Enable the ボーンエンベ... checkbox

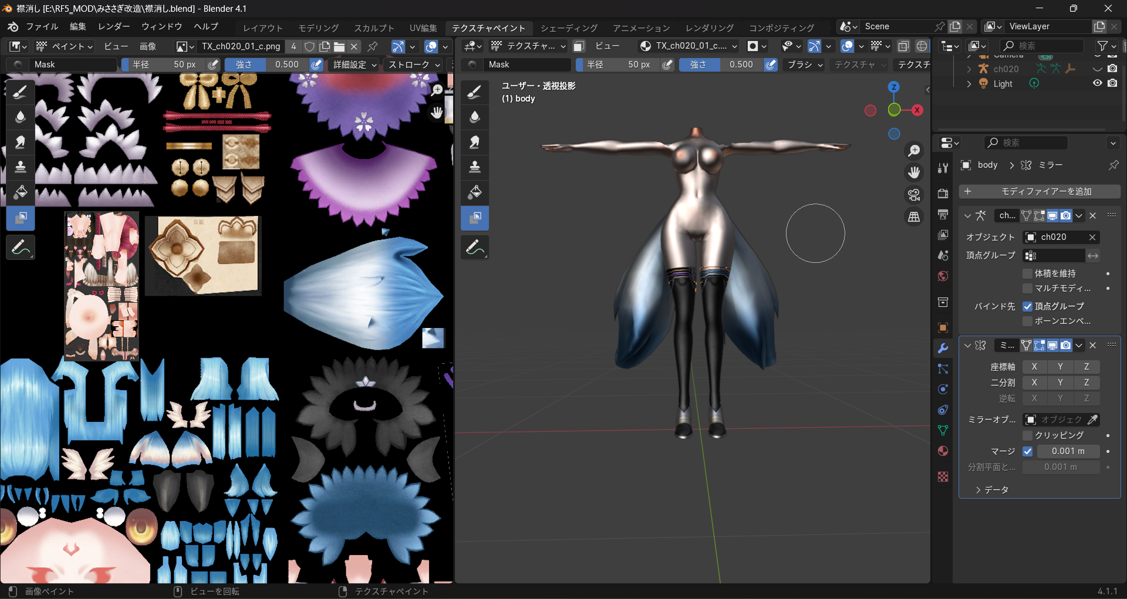pos(1027,321)
